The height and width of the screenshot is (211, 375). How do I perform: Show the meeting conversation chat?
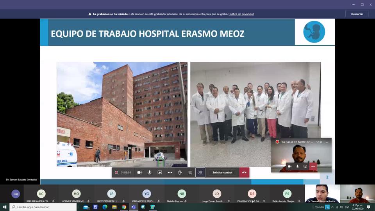190,172
